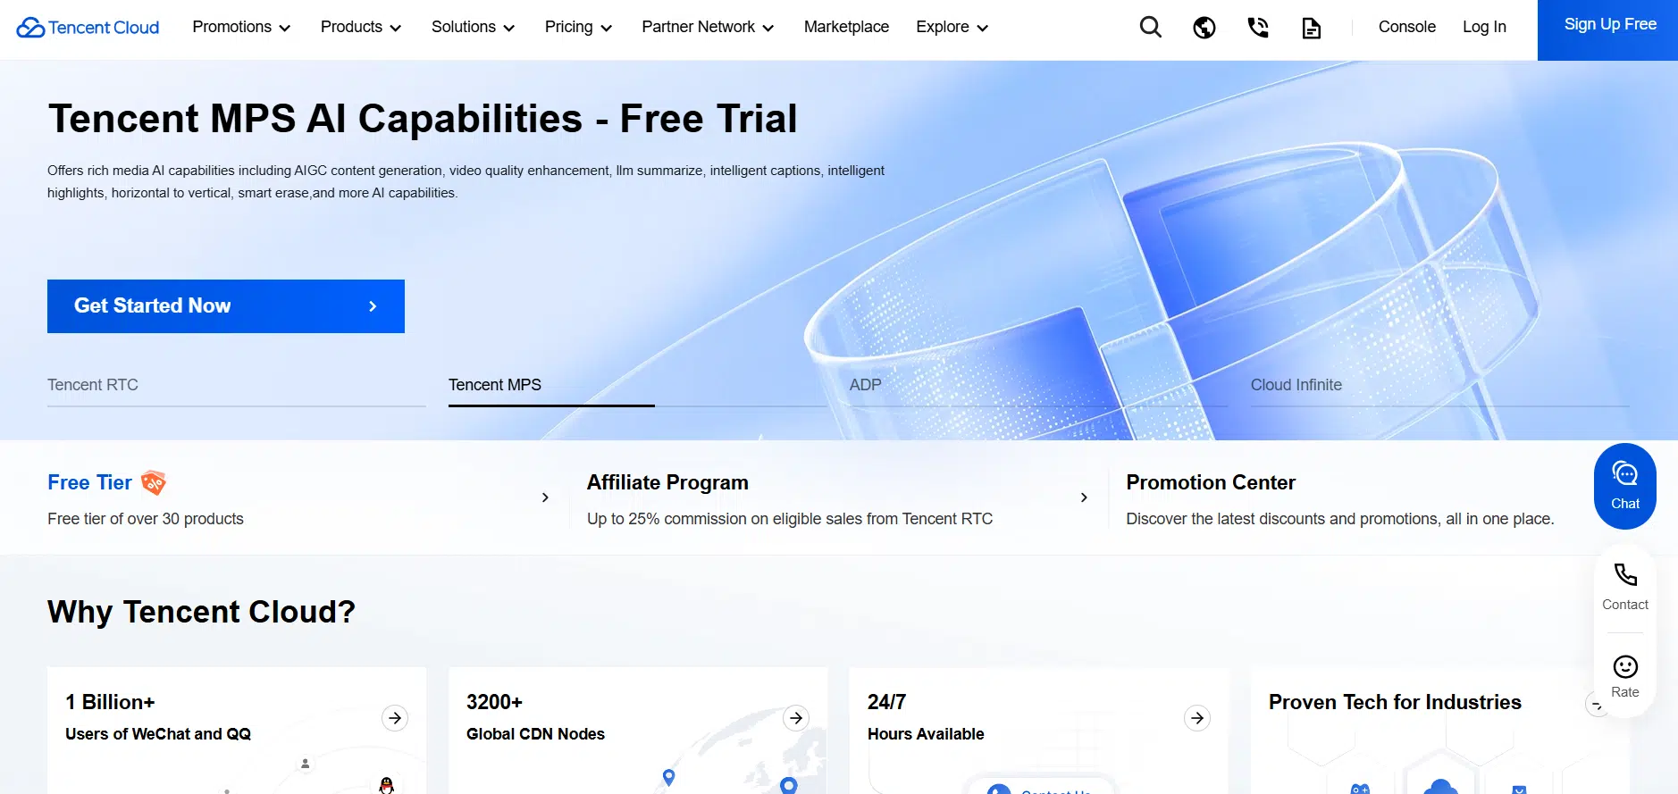Click the Sign Up Free button
The height and width of the screenshot is (794, 1678).
[x=1609, y=25]
